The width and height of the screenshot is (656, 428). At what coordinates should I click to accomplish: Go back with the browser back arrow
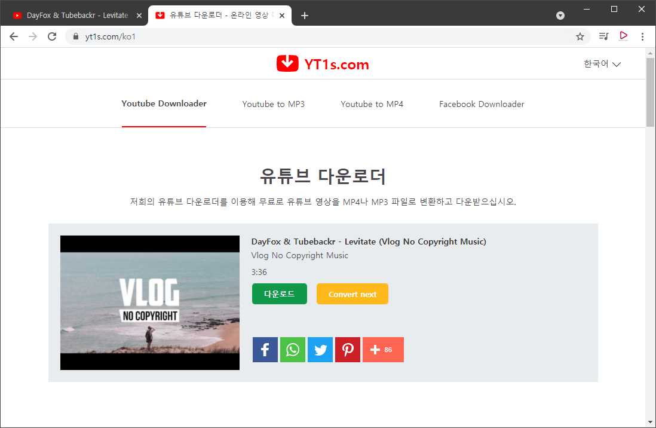click(x=14, y=36)
